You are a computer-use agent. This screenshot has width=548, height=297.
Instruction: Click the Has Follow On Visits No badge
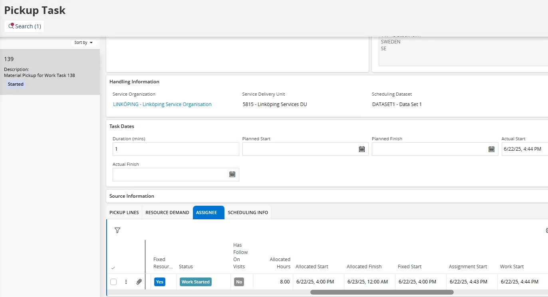[239, 282]
